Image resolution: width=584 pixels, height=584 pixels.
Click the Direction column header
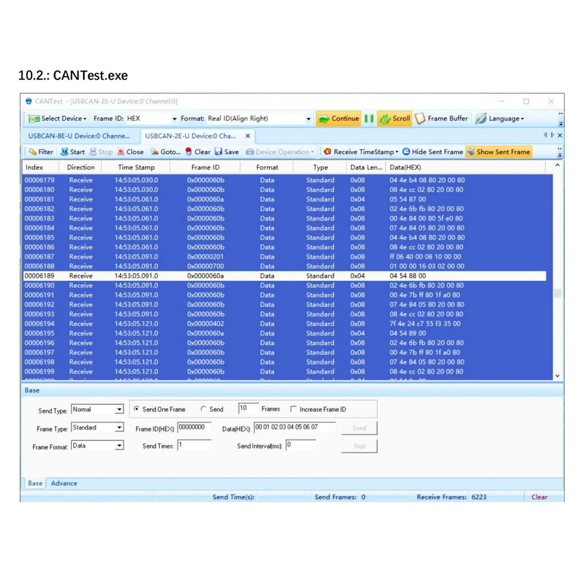[x=80, y=167]
